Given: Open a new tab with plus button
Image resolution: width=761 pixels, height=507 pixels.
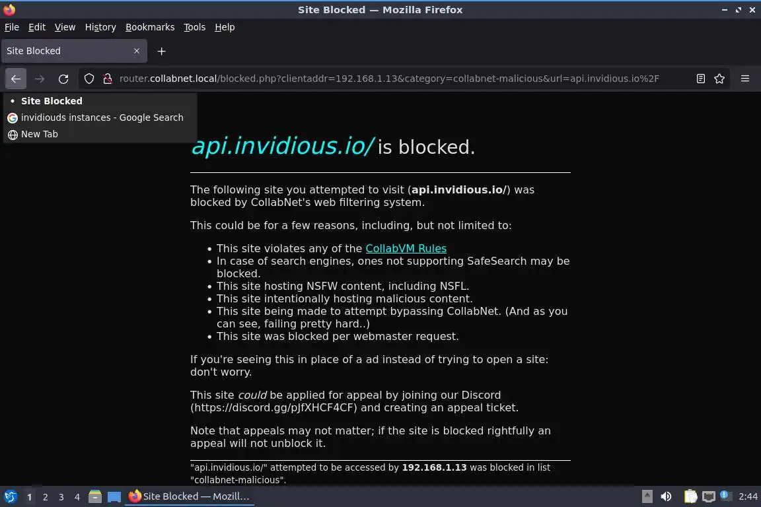Looking at the screenshot, I should click(162, 51).
